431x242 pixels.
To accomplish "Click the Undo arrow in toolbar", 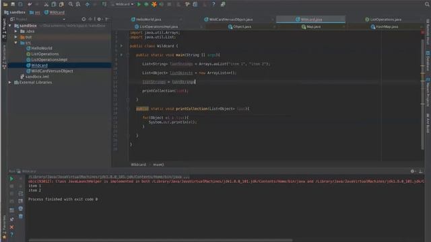I will tap(30, 5).
